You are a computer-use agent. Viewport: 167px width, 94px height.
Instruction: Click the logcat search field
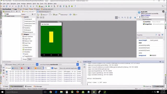point(47,68)
